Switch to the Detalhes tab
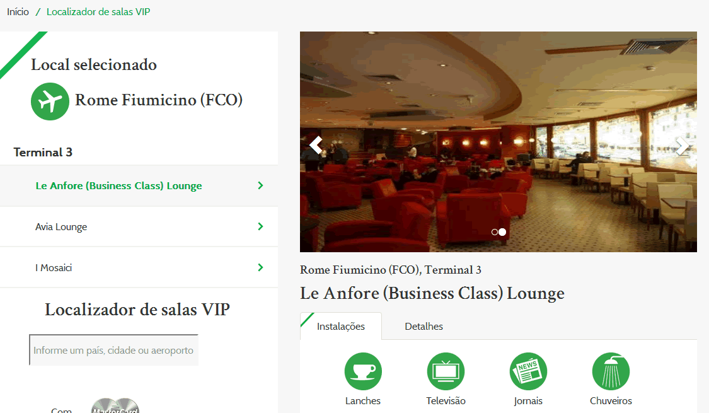Screen dimensions: 709x413 point(424,326)
